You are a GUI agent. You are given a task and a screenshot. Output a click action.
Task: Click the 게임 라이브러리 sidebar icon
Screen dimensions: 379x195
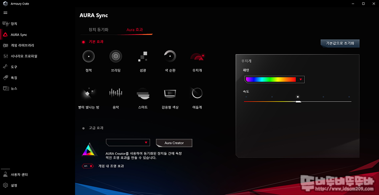tap(5, 45)
